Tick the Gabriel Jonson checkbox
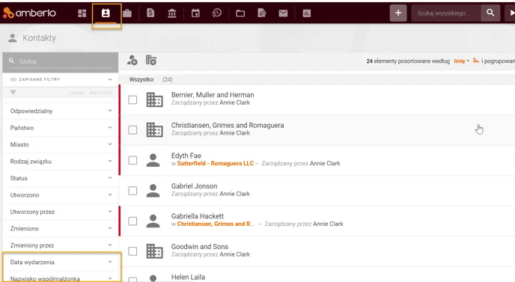Screen dimensions: 515x282 coord(132,191)
